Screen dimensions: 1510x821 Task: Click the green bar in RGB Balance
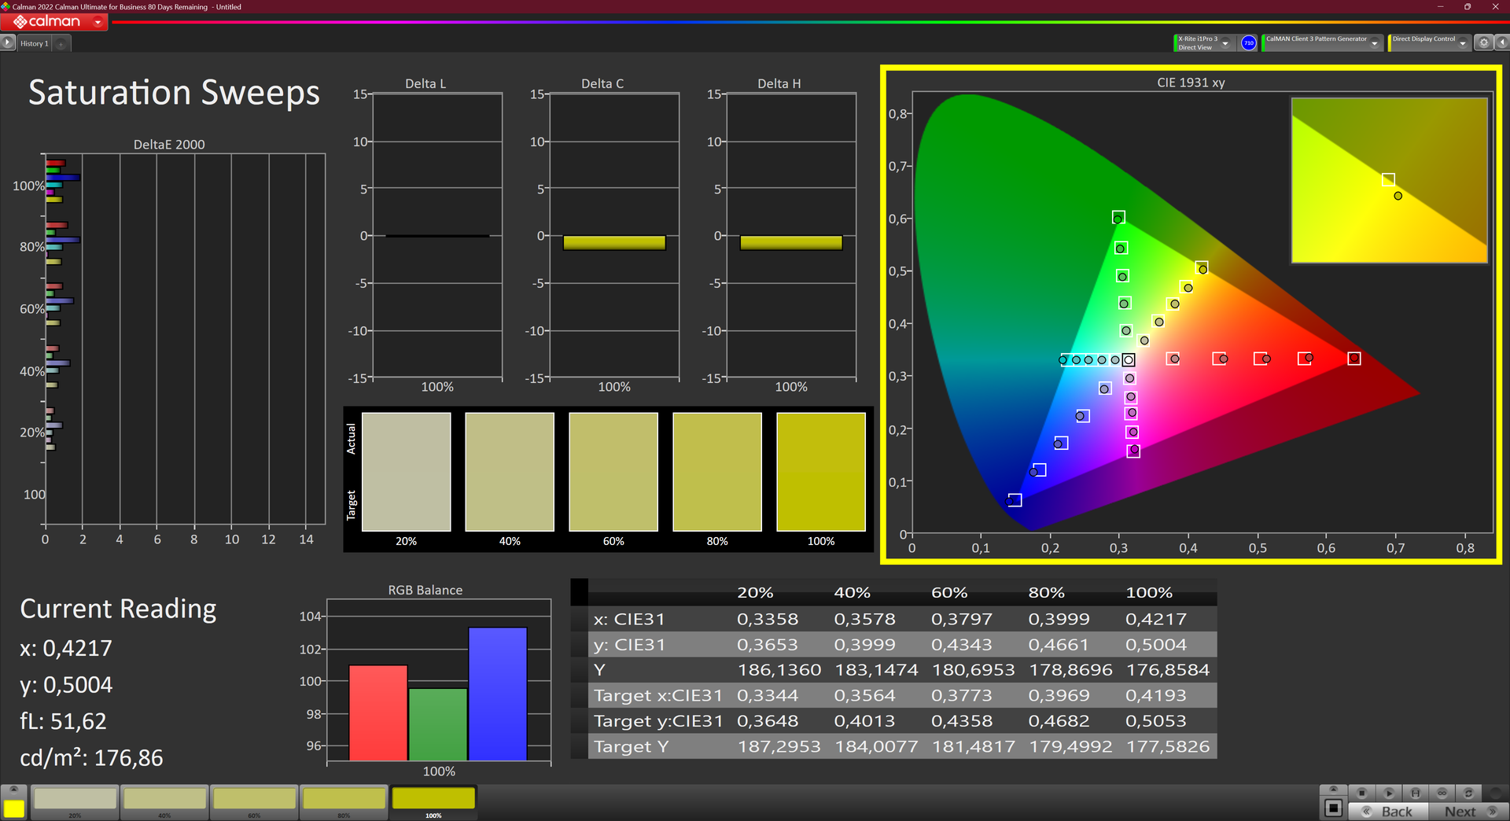(x=438, y=724)
